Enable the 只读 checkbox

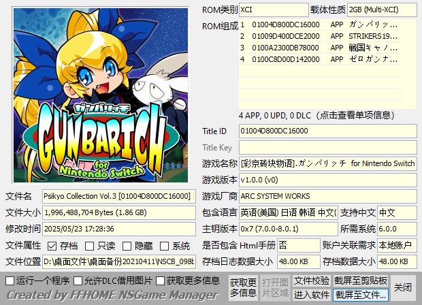pyautogui.click(x=91, y=246)
